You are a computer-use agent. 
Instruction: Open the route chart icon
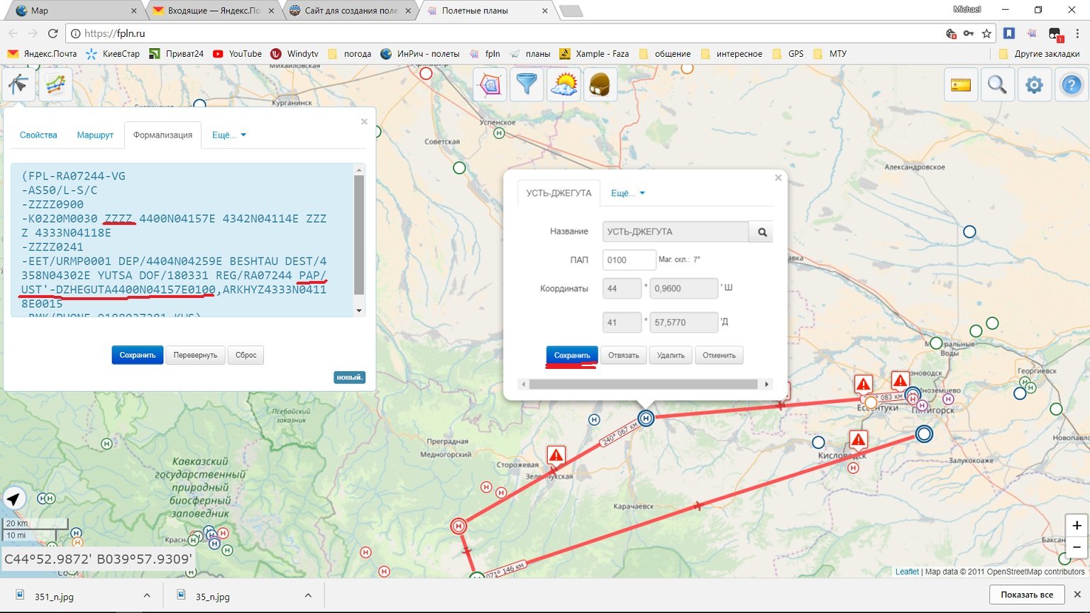pyautogui.click(x=55, y=84)
